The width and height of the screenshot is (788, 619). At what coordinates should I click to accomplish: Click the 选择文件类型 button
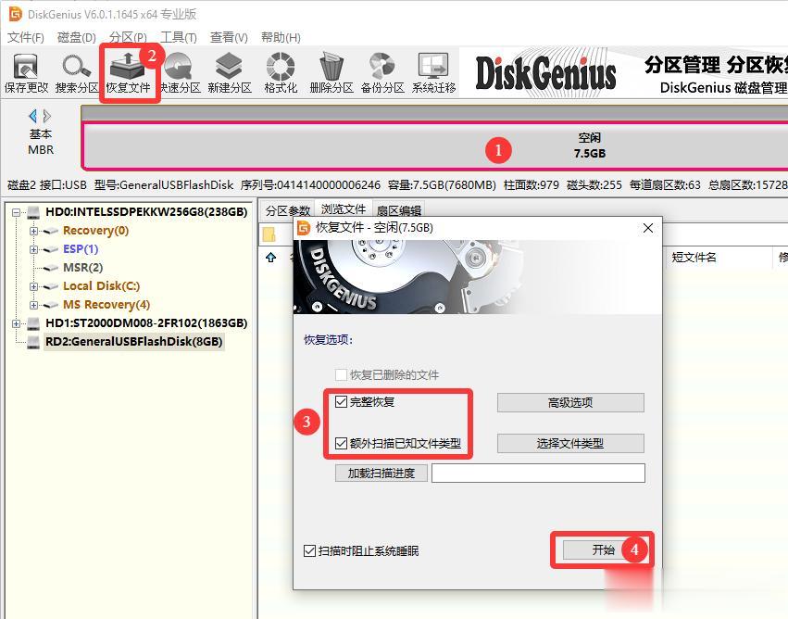point(570,443)
